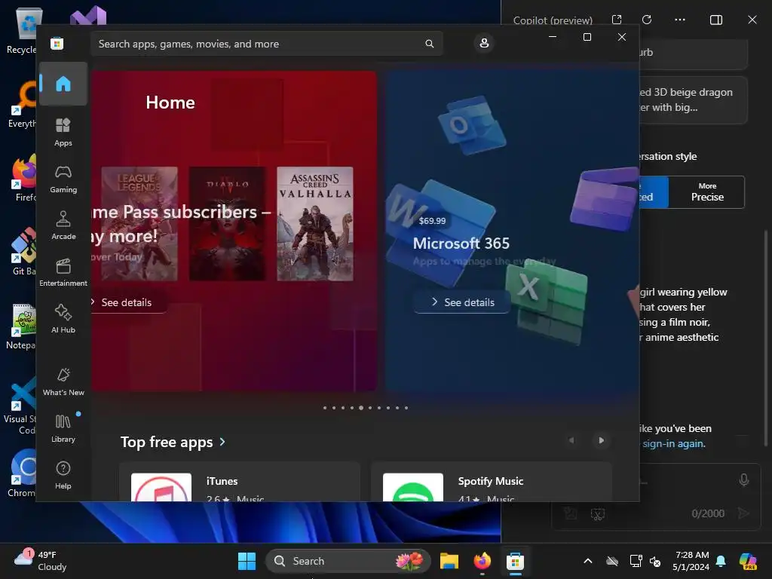Click the sign-in again link in Copilot
The image size is (772, 579).
pyautogui.click(x=673, y=443)
